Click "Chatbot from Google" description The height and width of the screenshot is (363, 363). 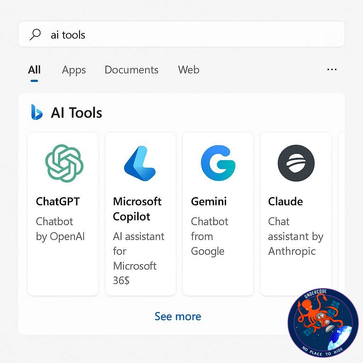coord(210,236)
